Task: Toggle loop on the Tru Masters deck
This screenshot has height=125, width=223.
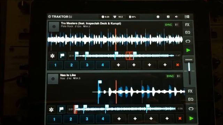Action: (188, 41)
